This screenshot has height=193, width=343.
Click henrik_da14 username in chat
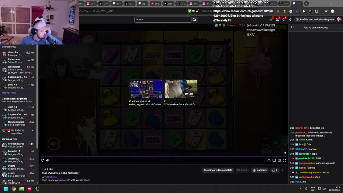coord(302,128)
